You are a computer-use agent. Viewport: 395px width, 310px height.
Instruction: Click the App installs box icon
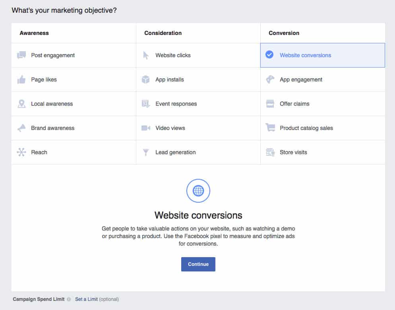145,79
